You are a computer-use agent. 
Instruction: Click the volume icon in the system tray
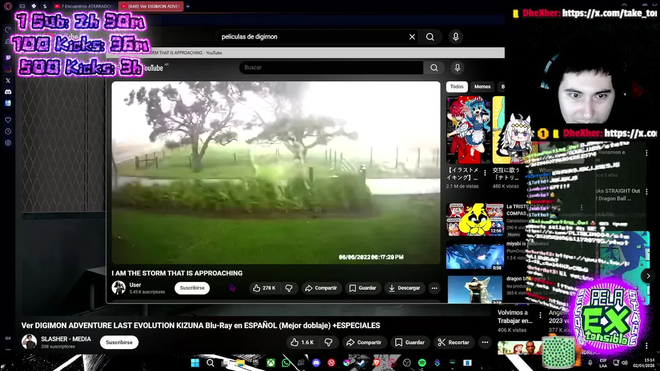point(625,363)
